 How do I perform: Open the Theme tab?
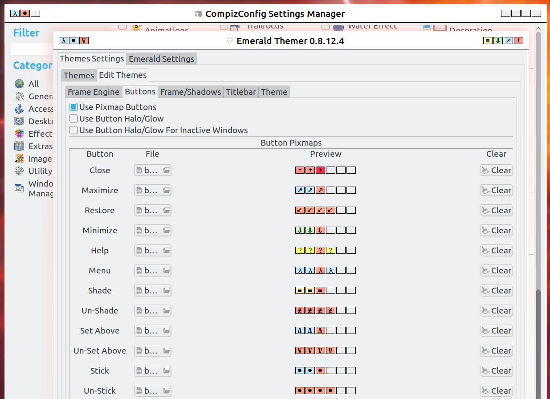(274, 92)
